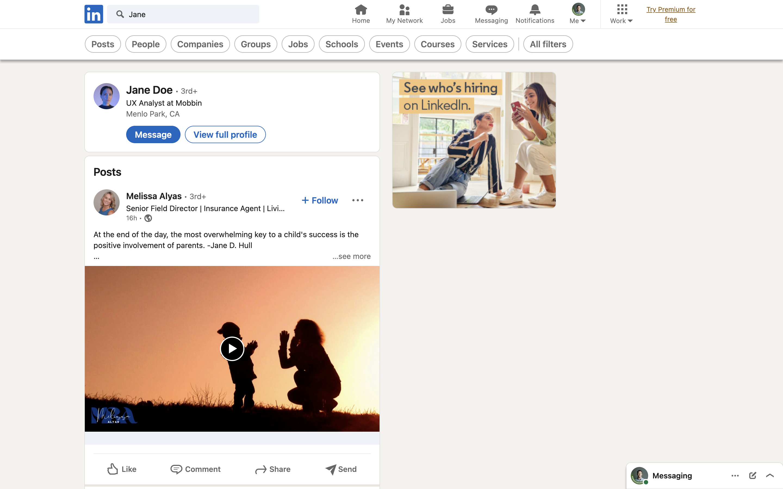Filter results by Events
The image size is (783, 489).
coord(389,44)
